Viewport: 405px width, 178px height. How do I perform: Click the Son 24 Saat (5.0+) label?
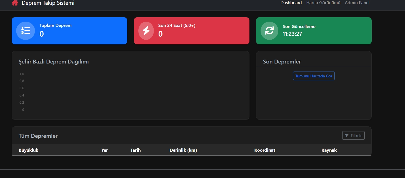point(177,26)
